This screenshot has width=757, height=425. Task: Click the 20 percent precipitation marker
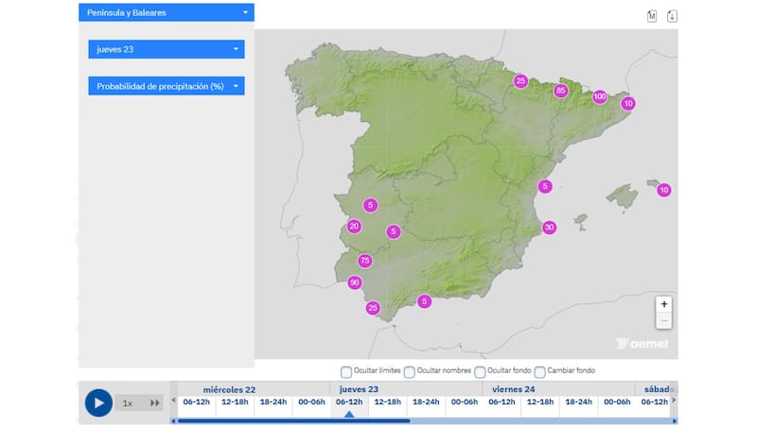click(354, 226)
